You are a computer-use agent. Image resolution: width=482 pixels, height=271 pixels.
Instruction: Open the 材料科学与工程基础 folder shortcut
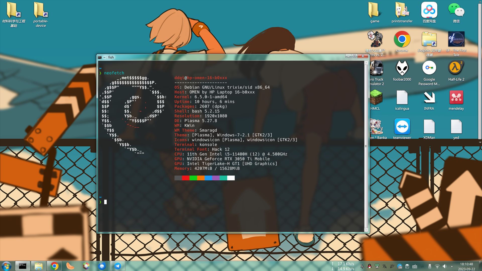tap(14, 15)
